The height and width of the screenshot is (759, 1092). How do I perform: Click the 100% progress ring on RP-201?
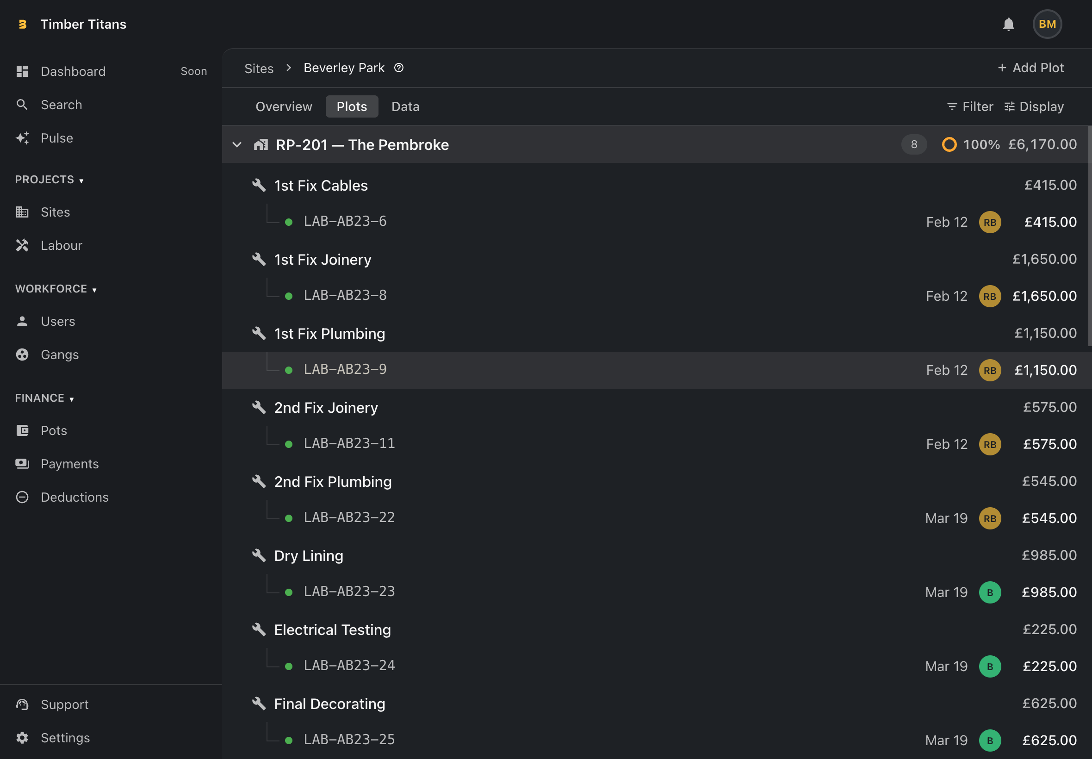[x=949, y=144]
